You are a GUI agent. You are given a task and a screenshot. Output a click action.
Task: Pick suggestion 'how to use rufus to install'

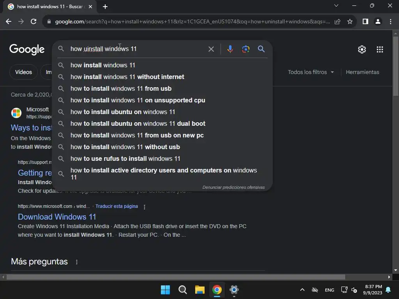(x=162, y=159)
